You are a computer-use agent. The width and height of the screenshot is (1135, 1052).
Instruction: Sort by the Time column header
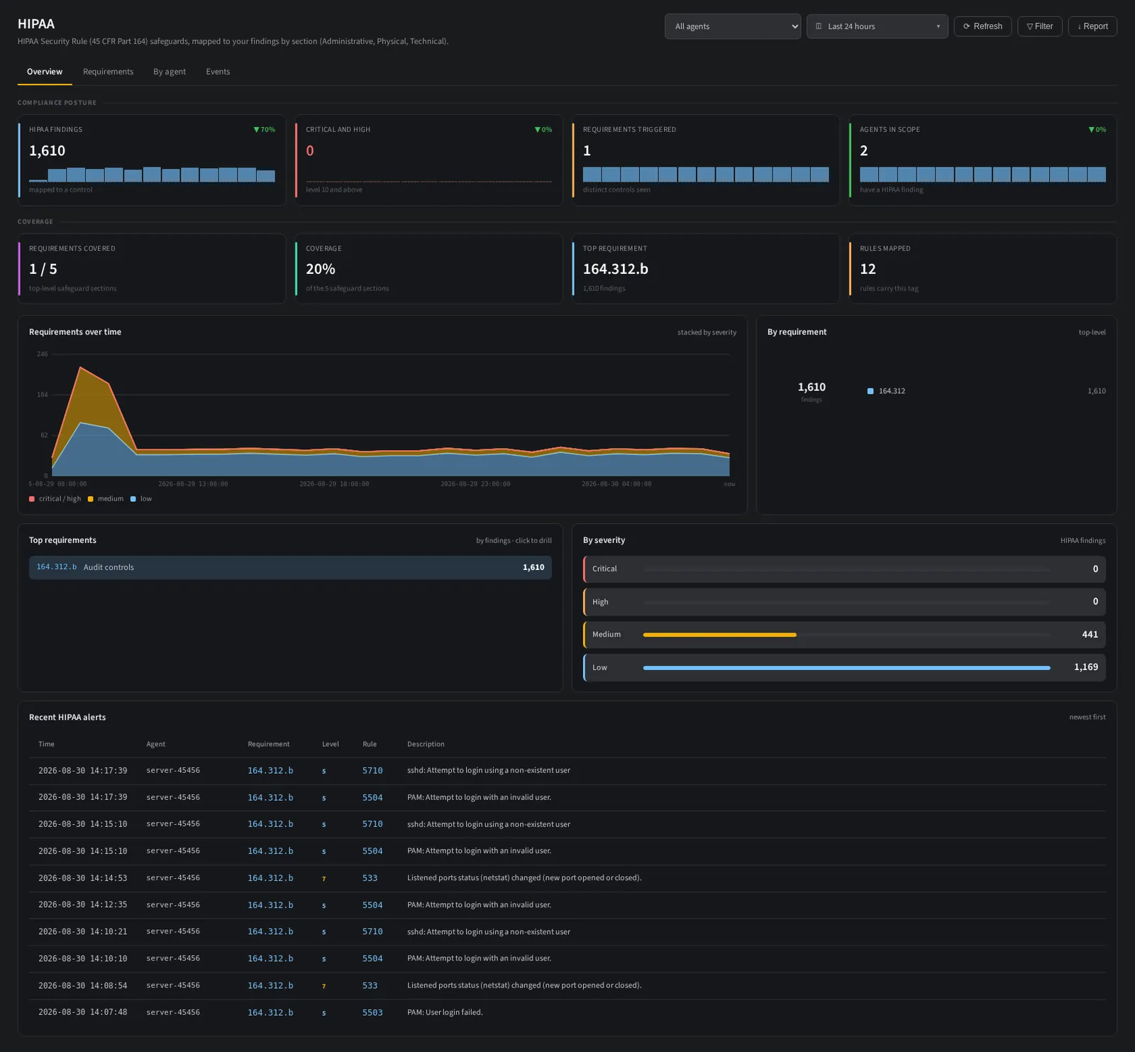tap(46, 744)
